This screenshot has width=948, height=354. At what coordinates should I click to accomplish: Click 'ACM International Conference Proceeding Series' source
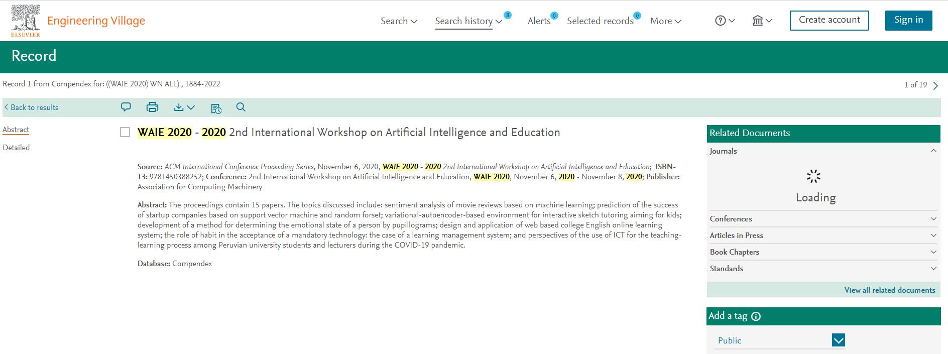tap(240, 167)
